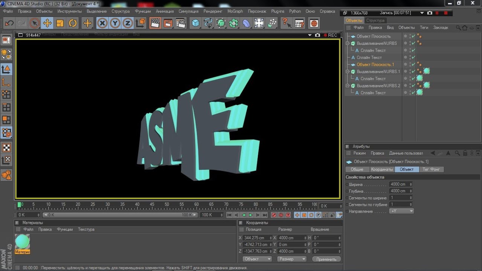Toggle the red autokeying button
This screenshot has width=482, height=271.
click(x=281, y=215)
